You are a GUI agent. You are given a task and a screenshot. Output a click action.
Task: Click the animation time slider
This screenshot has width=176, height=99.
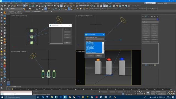click(14, 87)
